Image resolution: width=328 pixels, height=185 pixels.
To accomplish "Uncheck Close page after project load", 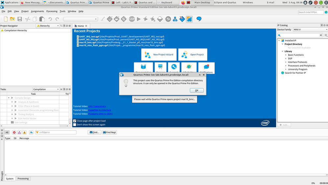I will click(75, 121).
